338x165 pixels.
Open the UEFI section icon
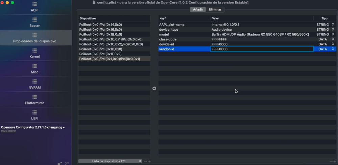point(34,112)
